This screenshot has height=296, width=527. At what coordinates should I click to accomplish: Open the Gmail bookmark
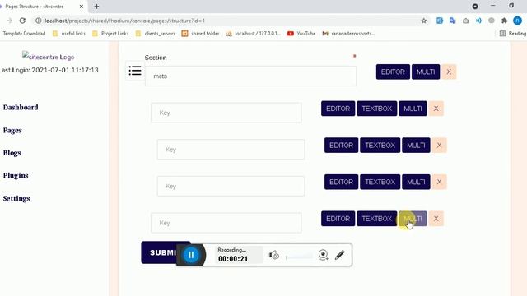[x=348, y=34]
